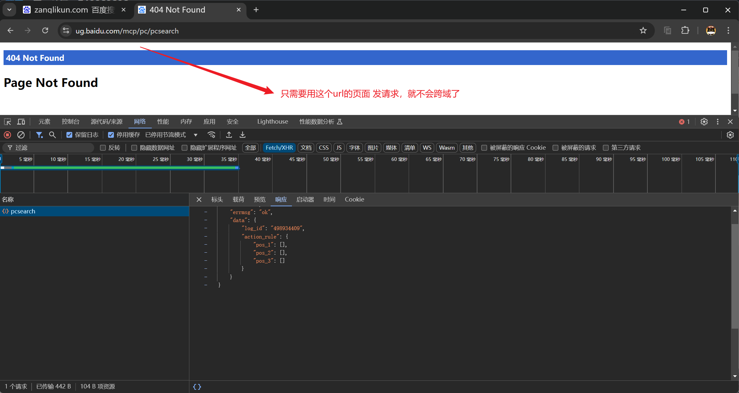Image resolution: width=739 pixels, height=393 pixels.
Task: Open the DevTools three-dot customize menu
Action: point(717,122)
